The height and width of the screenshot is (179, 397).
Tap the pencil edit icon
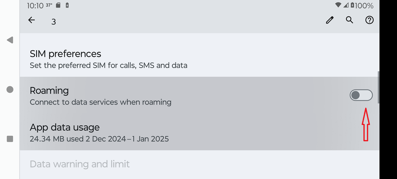tap(329, 20)
